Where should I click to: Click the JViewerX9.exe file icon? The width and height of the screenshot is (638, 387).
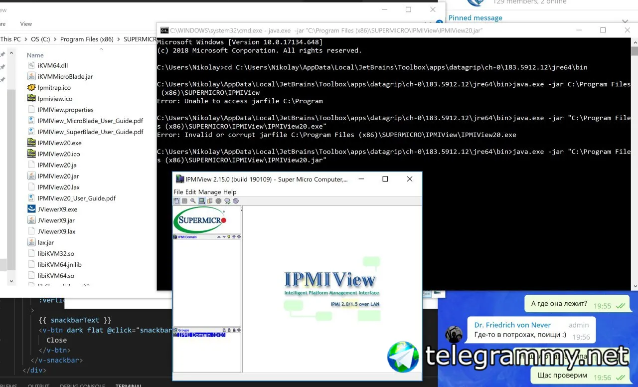(32, 209)
